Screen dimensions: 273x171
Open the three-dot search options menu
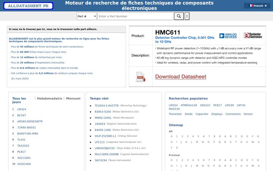click(x=187, y=16)
